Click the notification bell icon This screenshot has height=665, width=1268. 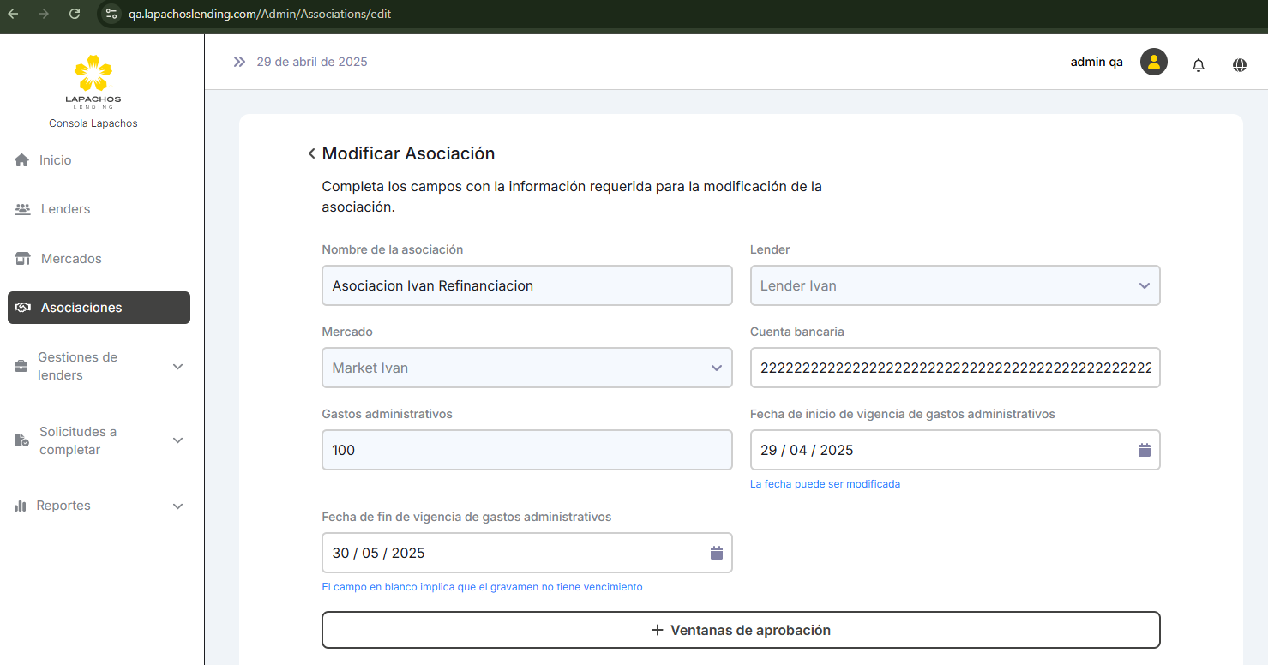point(1199,64)
